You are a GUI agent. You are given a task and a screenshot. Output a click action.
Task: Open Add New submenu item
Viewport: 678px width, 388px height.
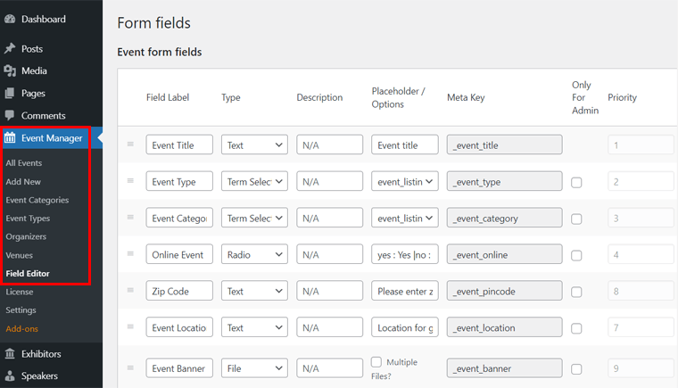[x=23, y=182]
